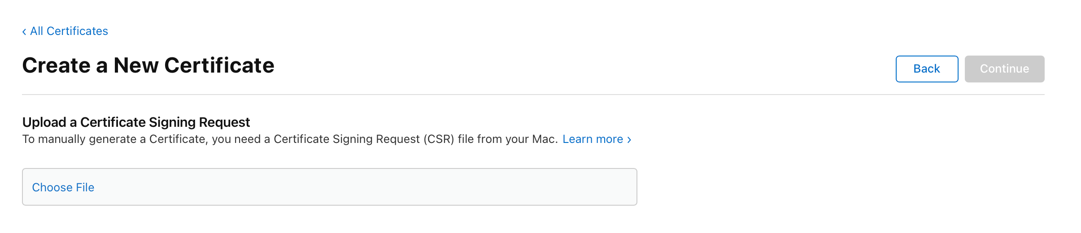Click the word "New" in the page title
This screenshot has width=1081, height=233.
coord(136,65)
